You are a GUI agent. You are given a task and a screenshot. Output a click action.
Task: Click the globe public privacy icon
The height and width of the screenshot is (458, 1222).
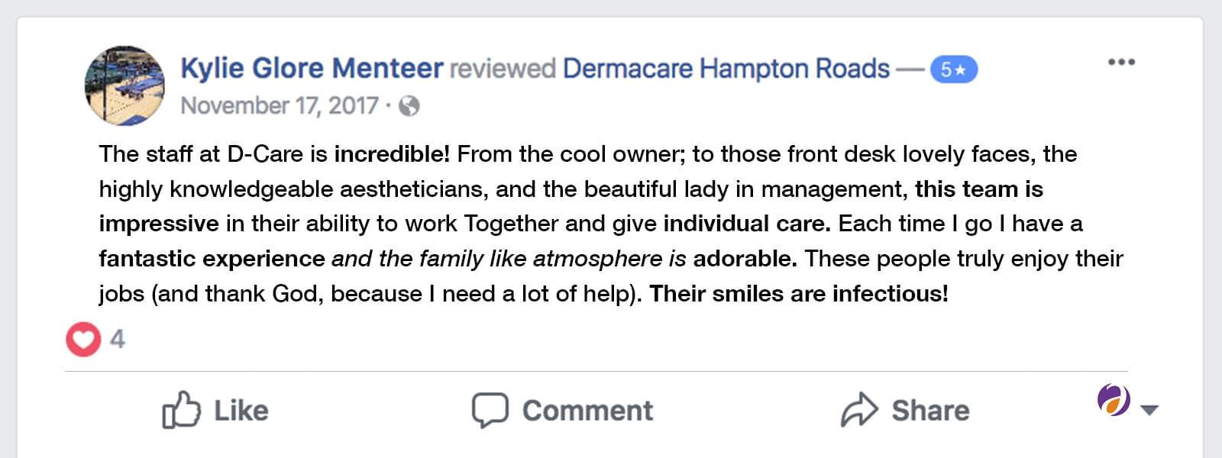[x=409, y=106]
